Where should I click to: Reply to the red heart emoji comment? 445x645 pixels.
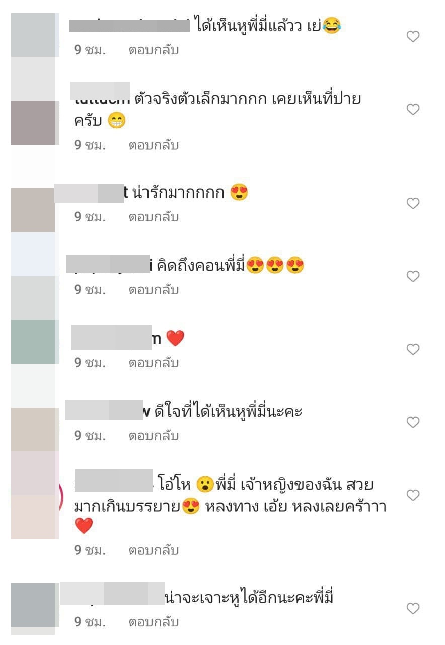154,363
